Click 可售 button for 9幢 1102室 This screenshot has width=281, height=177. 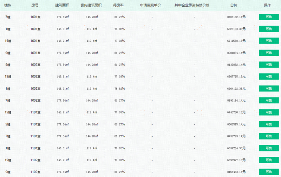[x=269, y=172]
